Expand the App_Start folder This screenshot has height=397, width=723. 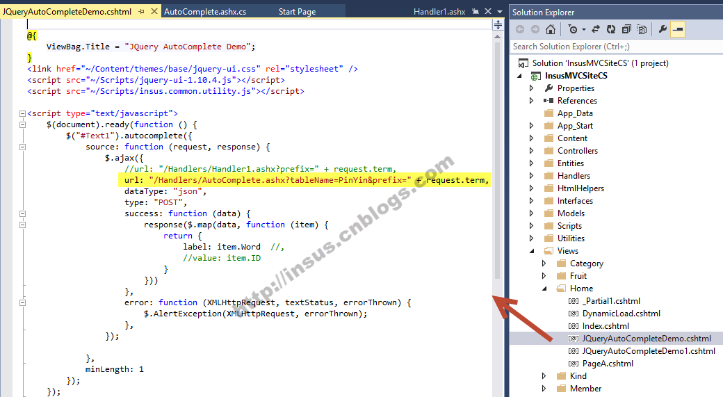click(x=531, y=126)
